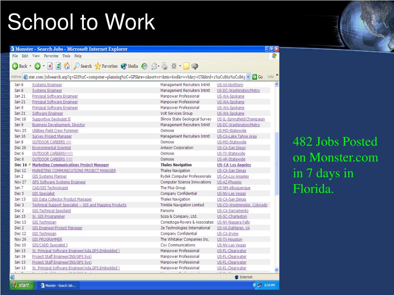Open the Favorites menu
This screenshot has height=295, width=394.
tap(51, 56)
